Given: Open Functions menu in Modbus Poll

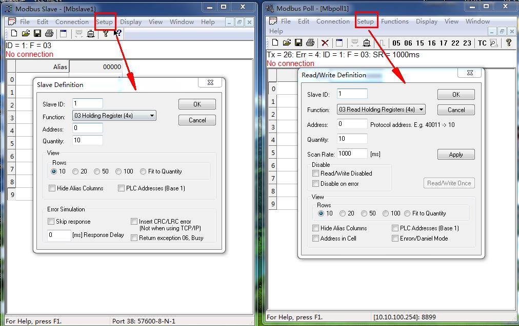Looking at the screenshot, I should click(394, 21).
